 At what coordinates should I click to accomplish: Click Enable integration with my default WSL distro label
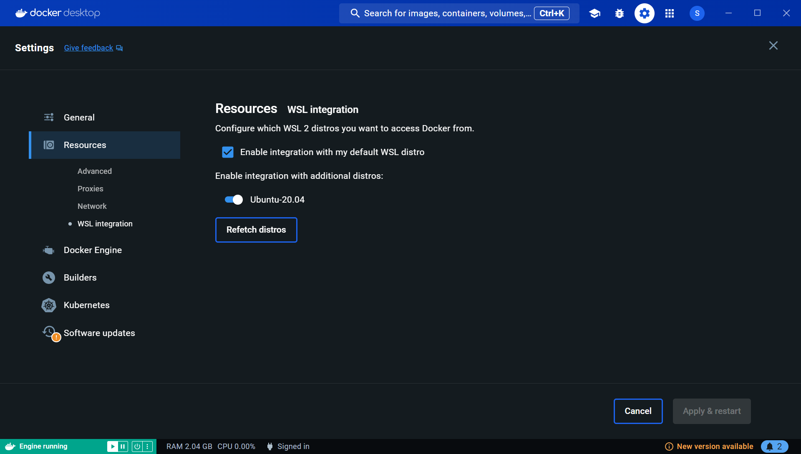pos(332,152)
